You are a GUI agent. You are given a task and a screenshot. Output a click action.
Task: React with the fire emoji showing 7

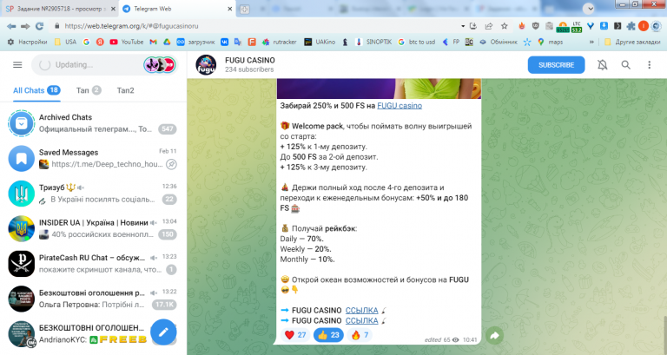coord(360,335)
